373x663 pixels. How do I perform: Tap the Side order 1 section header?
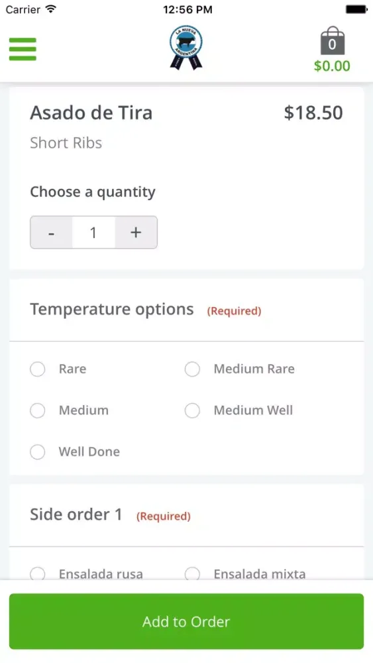click(76, 514)
